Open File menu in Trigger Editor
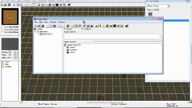The height and width of the screenshot is (108, 192). (36, 22)
